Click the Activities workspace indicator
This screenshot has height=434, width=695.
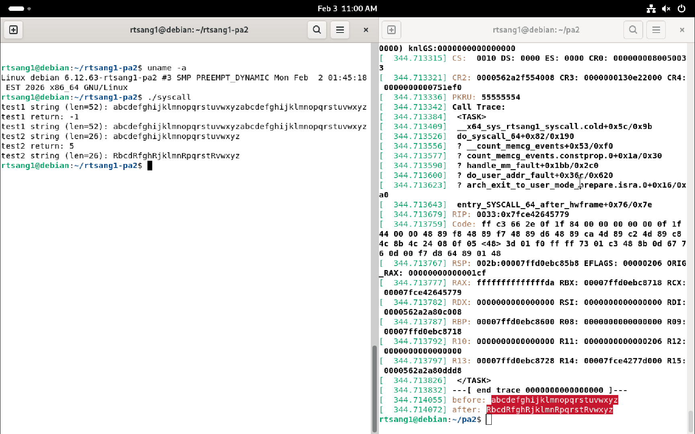tap(19, 8)
